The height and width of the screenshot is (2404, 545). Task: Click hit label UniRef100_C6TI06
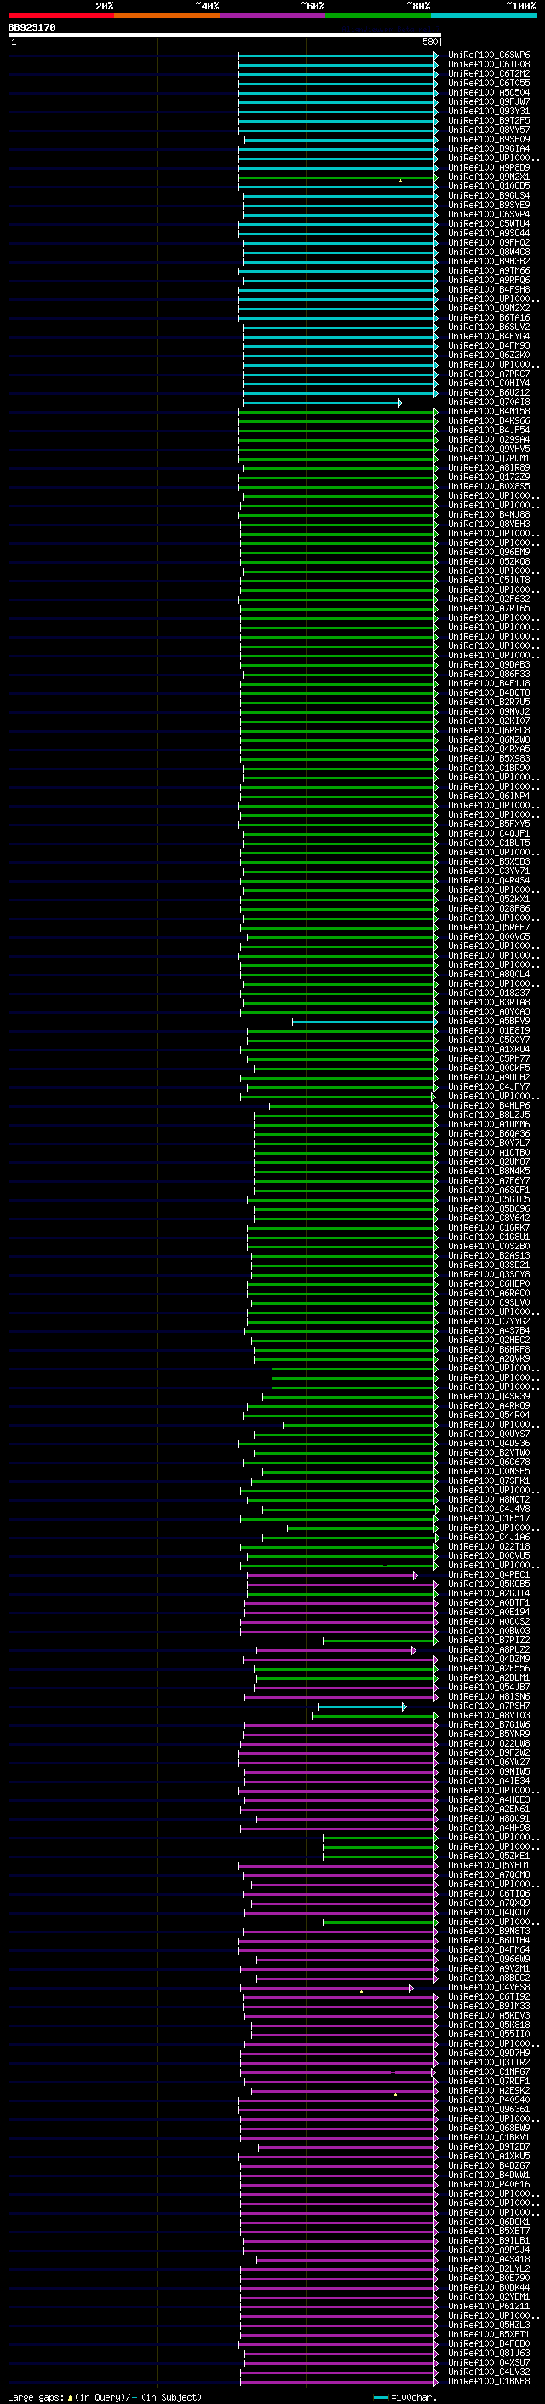coord(489,1894)
